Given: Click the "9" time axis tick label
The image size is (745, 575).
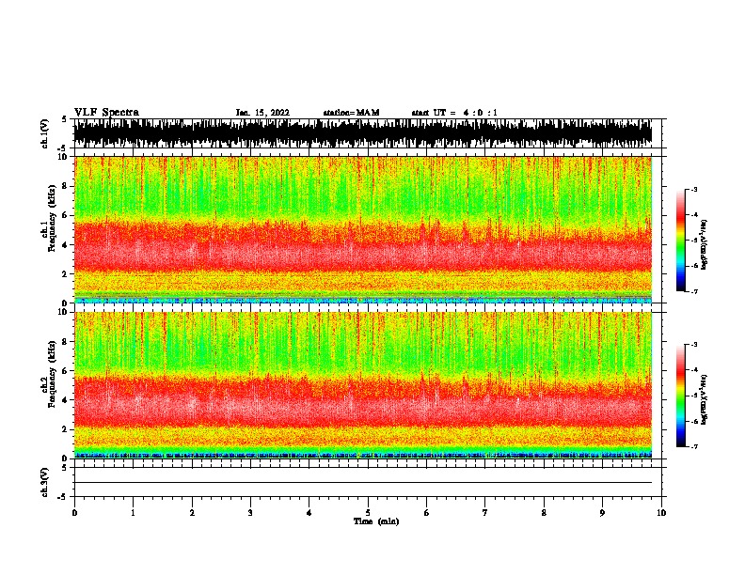Looking at the screenshot, I should 602,513.
